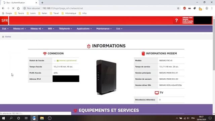Bookmark this page with the star icon
The image size is (215, 121).
tap(178, 8)
